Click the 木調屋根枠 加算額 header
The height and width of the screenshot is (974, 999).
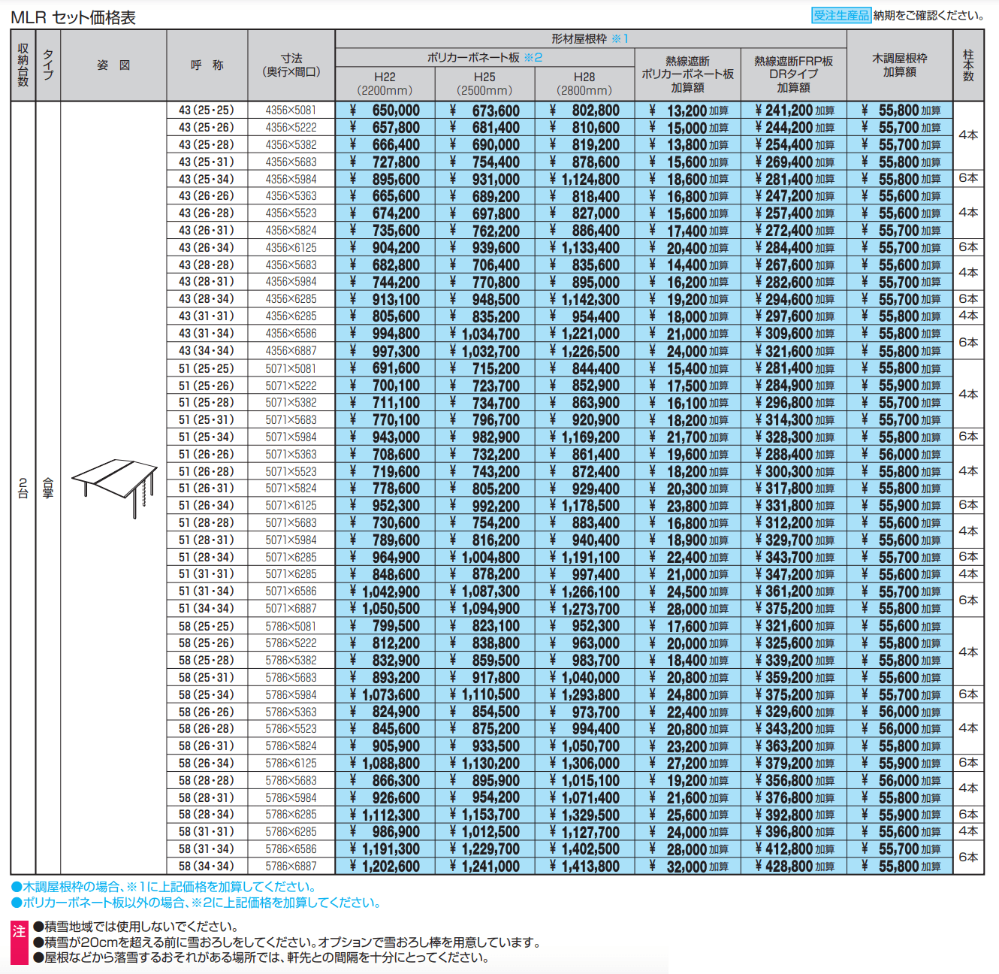[899, 65]
